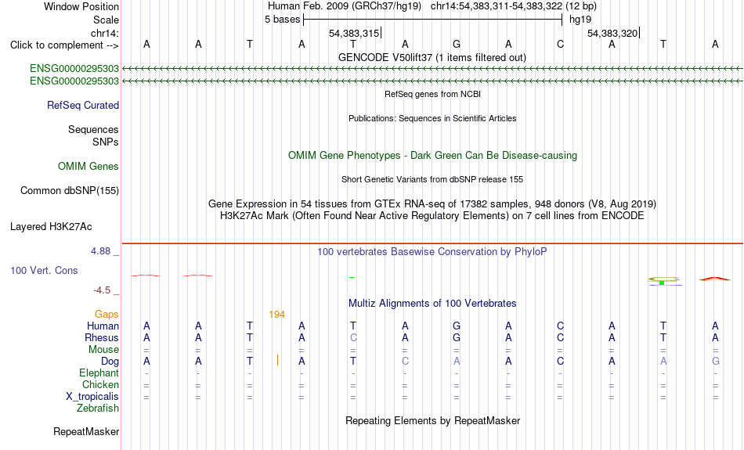This screenshot has width=744, height=450.
Task: Click the H3K27Ac Mark ENCODE title
Action: (432, 216)
